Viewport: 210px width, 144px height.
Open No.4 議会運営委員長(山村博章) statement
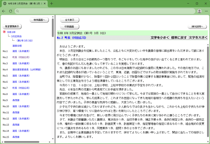click(27, 70)
